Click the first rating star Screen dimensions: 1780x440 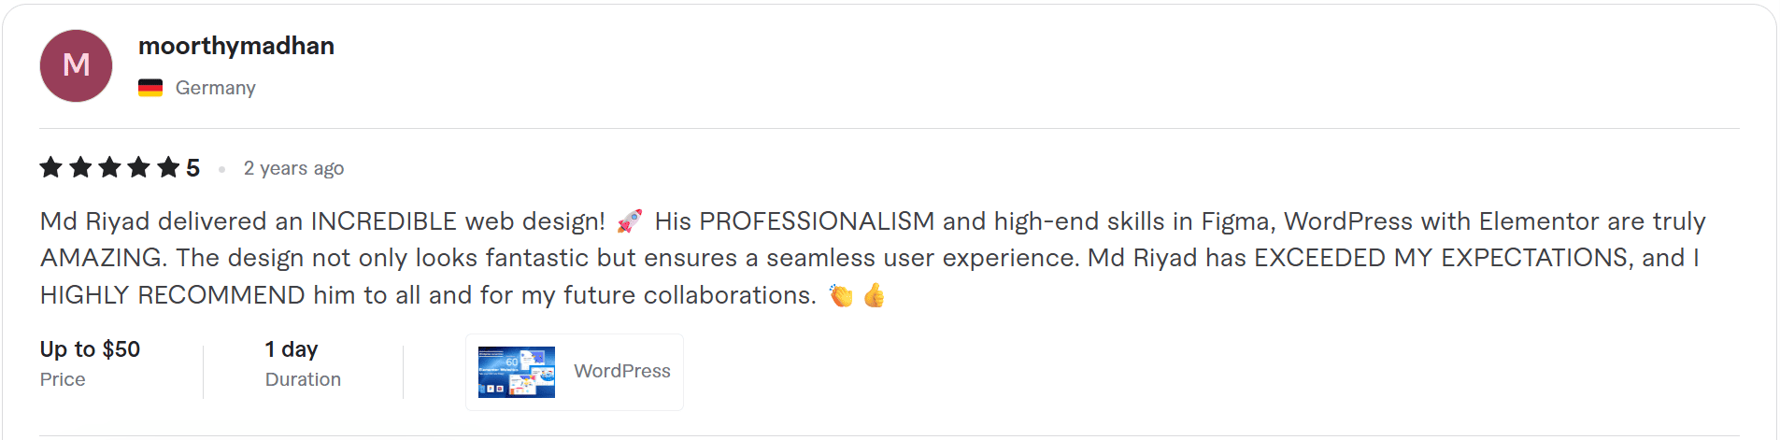(x=51, y=168)
